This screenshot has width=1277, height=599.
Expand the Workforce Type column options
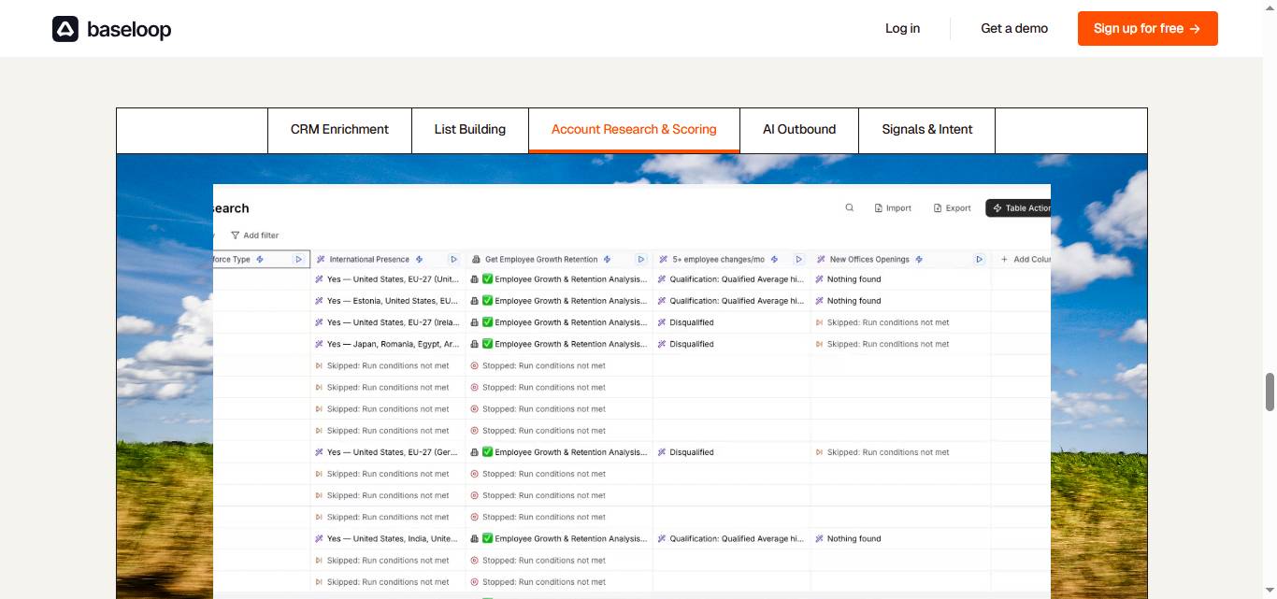(x=298, y=259)
